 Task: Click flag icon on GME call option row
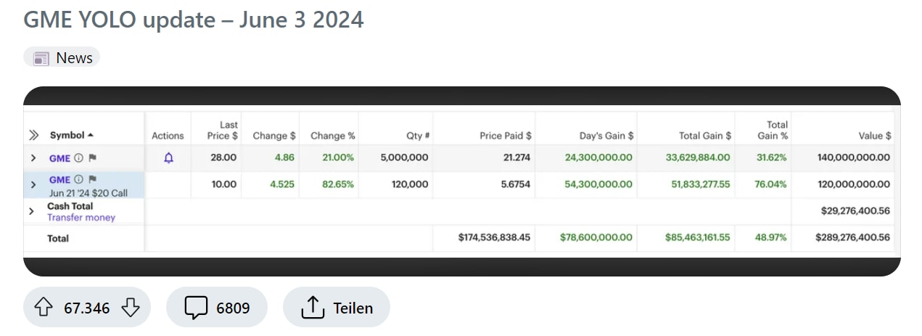pos(92,179)
